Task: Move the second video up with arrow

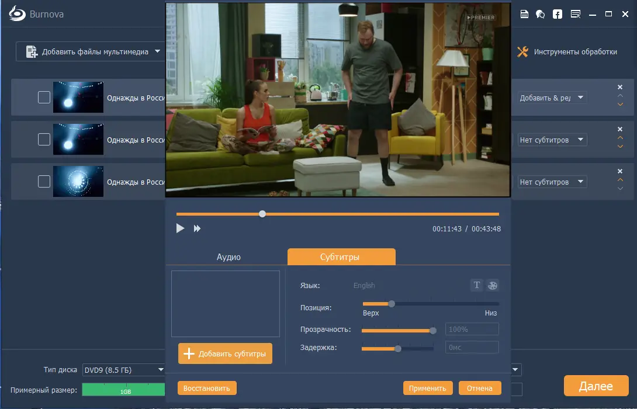Action: [620, 138]
